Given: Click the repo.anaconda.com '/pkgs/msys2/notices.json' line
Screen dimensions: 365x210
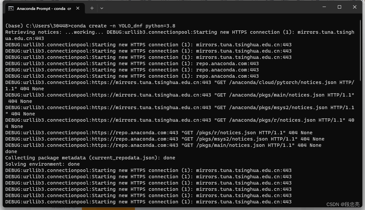Looking at the screenshot, I should [x=165, y=139].
